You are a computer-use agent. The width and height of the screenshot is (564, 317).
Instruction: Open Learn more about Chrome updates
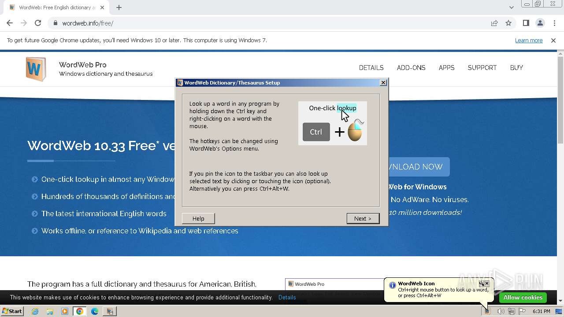[x=529, y=41]
